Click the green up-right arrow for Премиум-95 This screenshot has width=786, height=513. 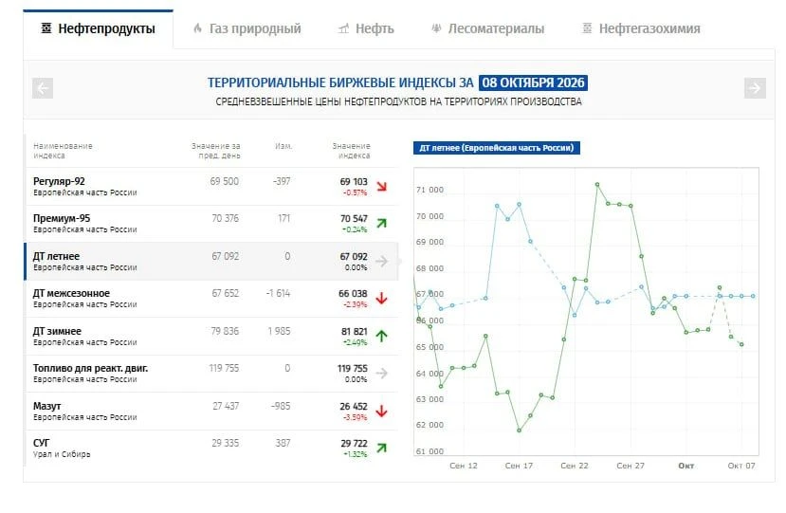382,223
